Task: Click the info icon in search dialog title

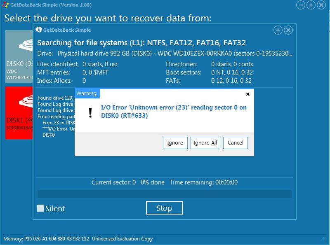Action: click(x=38, y=30)
